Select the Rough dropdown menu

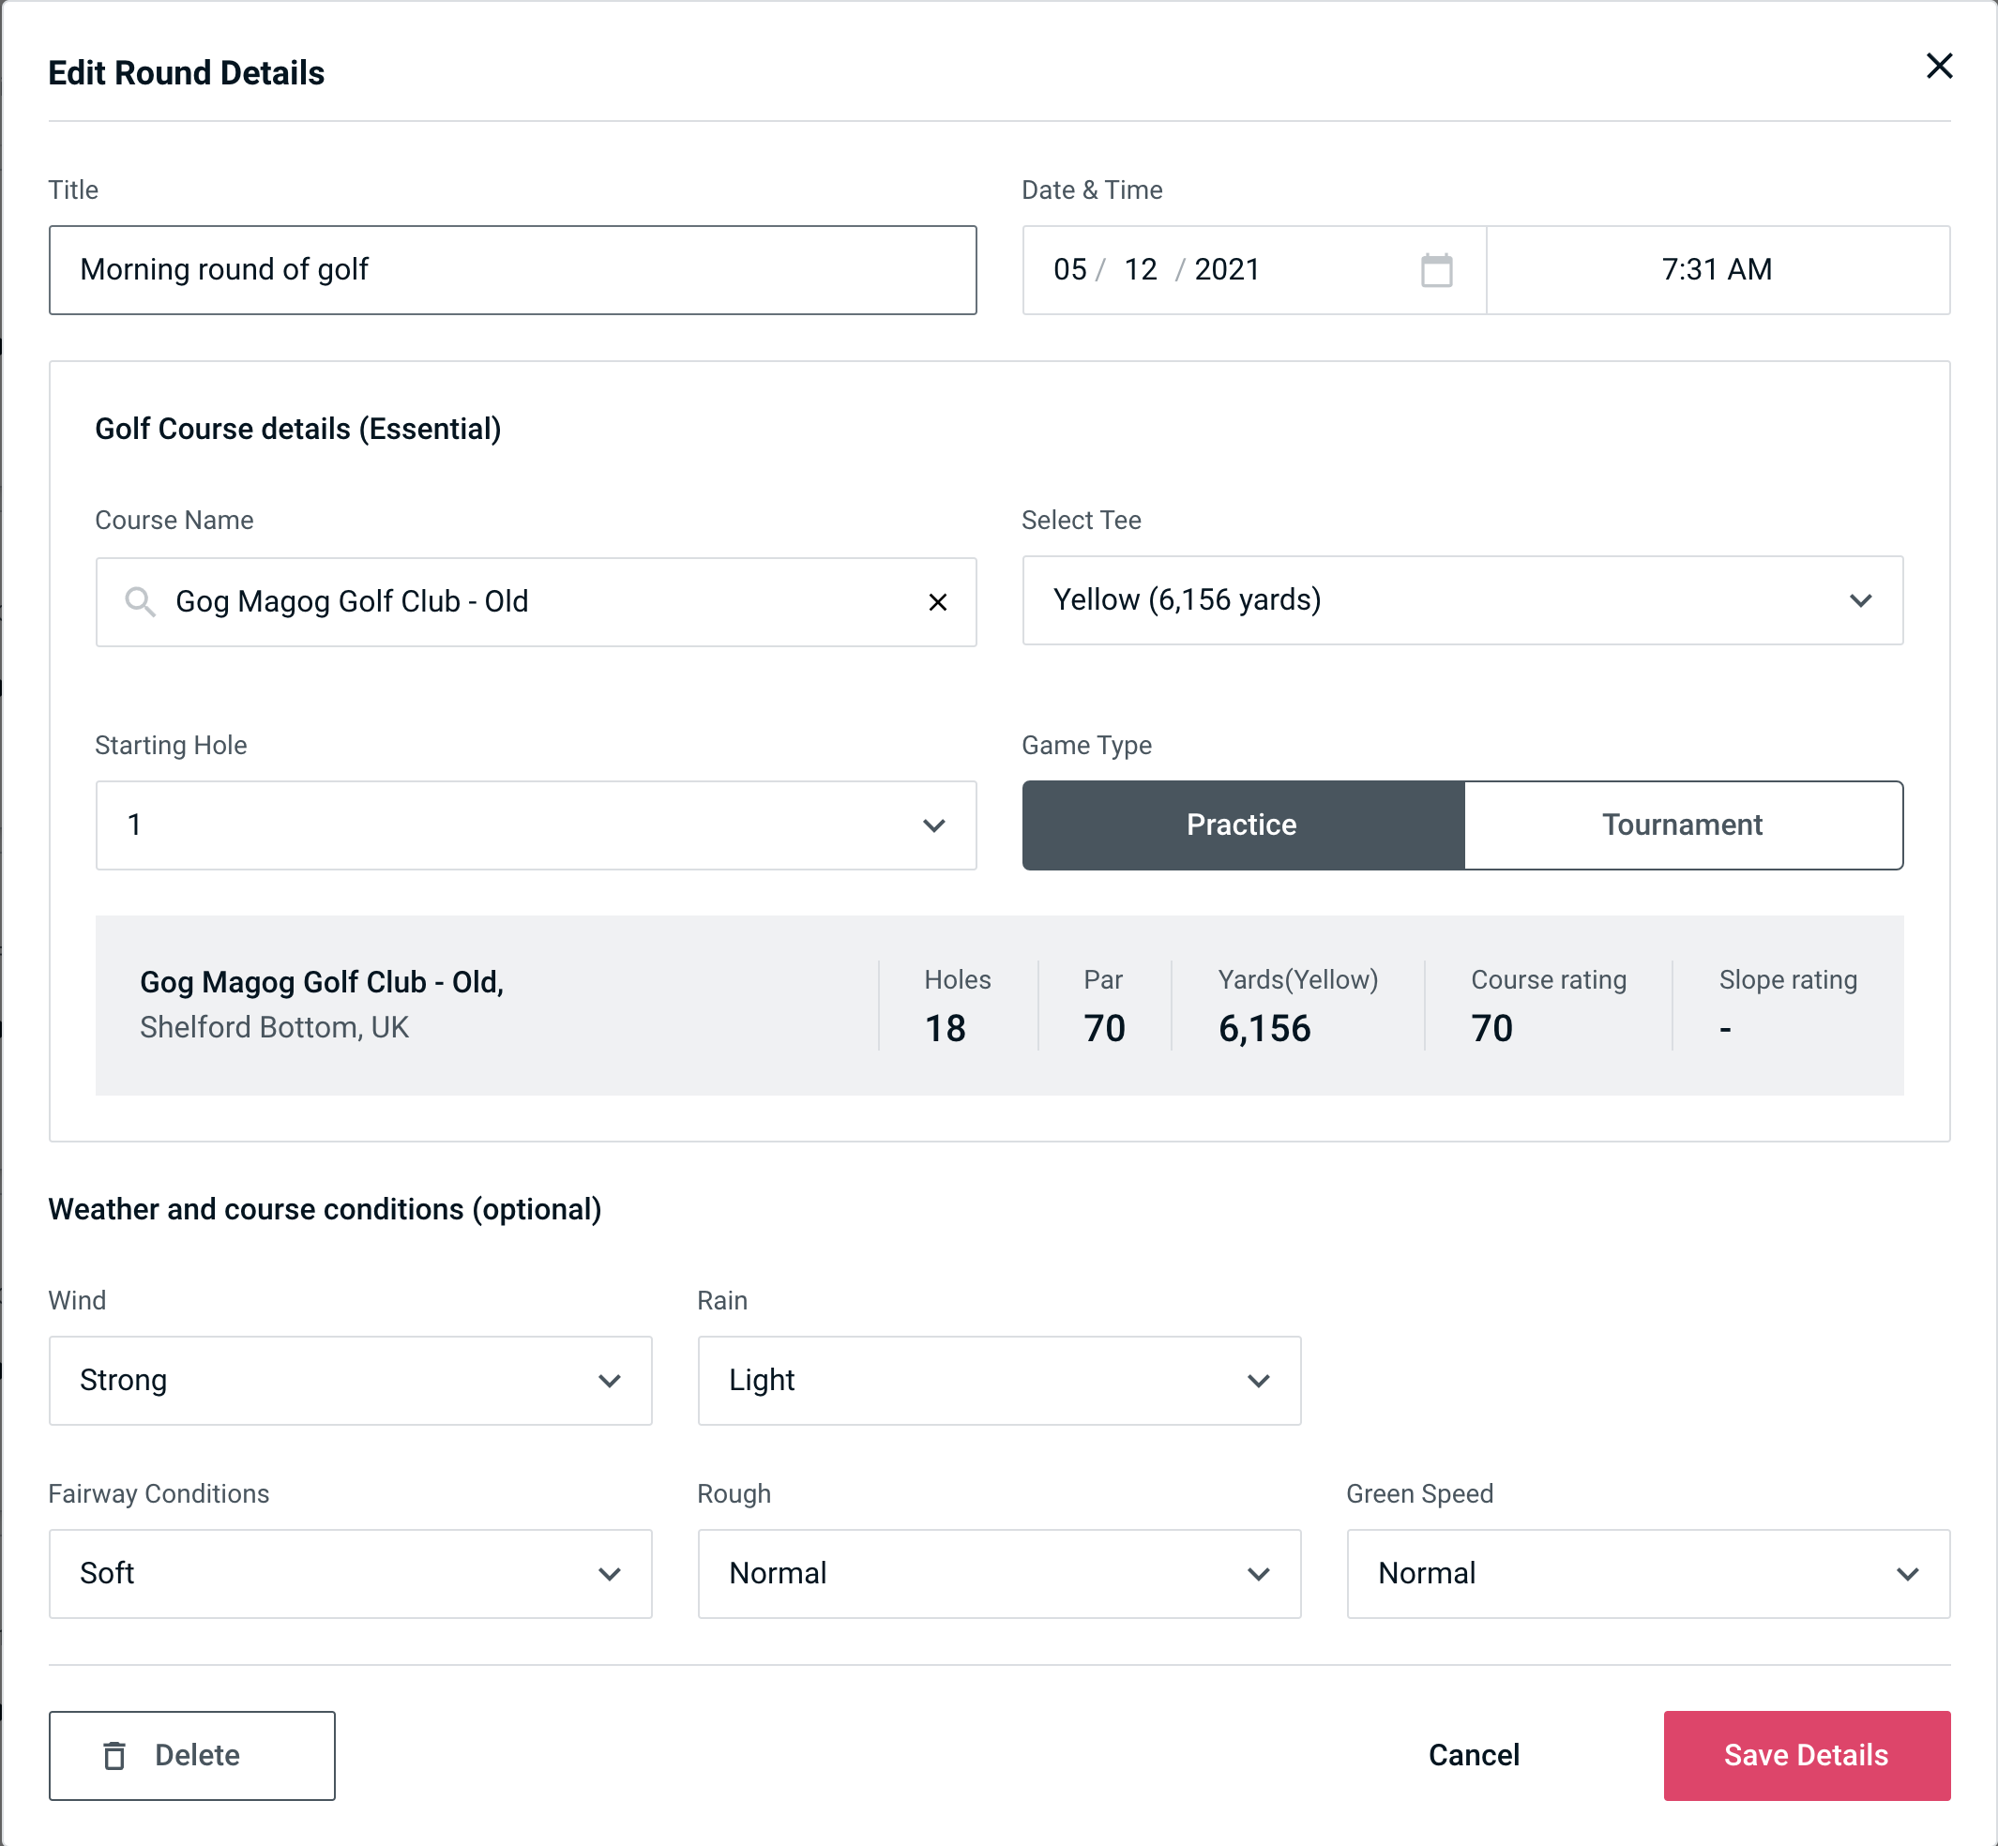(x=999, y=1573)
